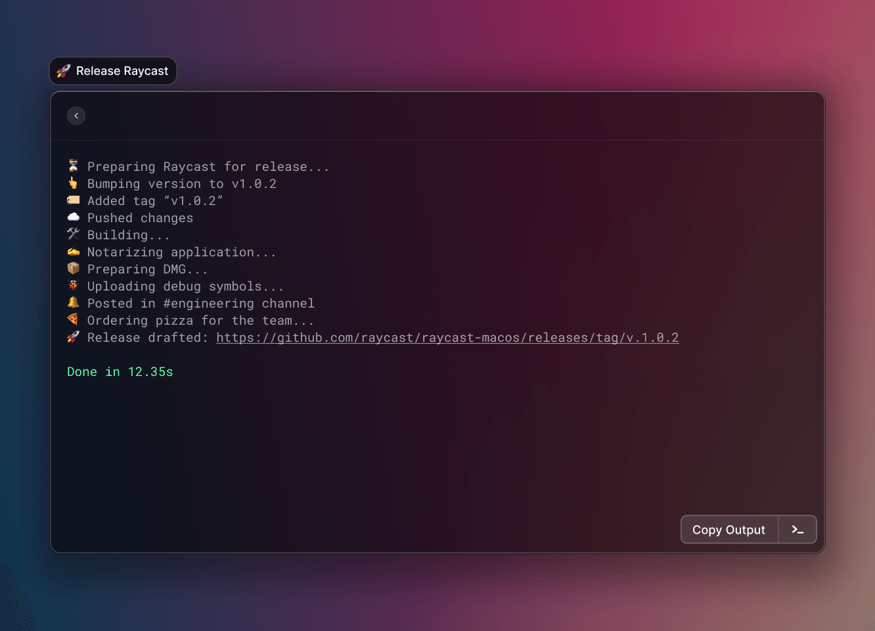The image size is (875, 631).
Task: Click the back chevron button
Action: click(x=76, y=116)
